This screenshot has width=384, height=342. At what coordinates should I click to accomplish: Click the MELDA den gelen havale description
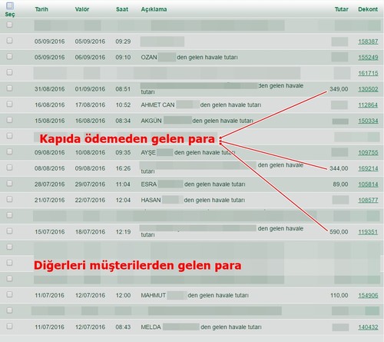click(201, 327)
